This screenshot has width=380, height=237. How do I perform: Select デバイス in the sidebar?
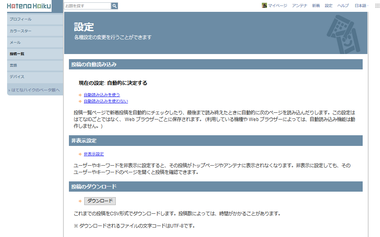coord(35,77)
